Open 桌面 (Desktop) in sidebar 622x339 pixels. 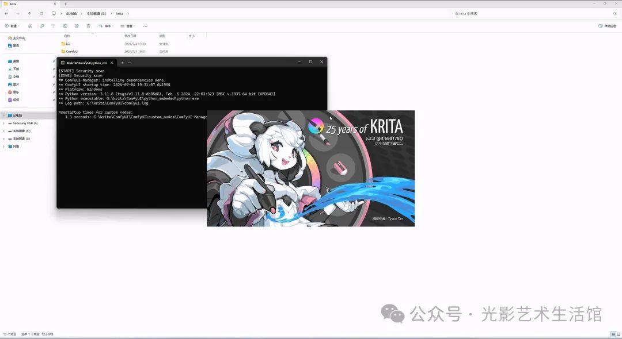(x=13, y=61)
